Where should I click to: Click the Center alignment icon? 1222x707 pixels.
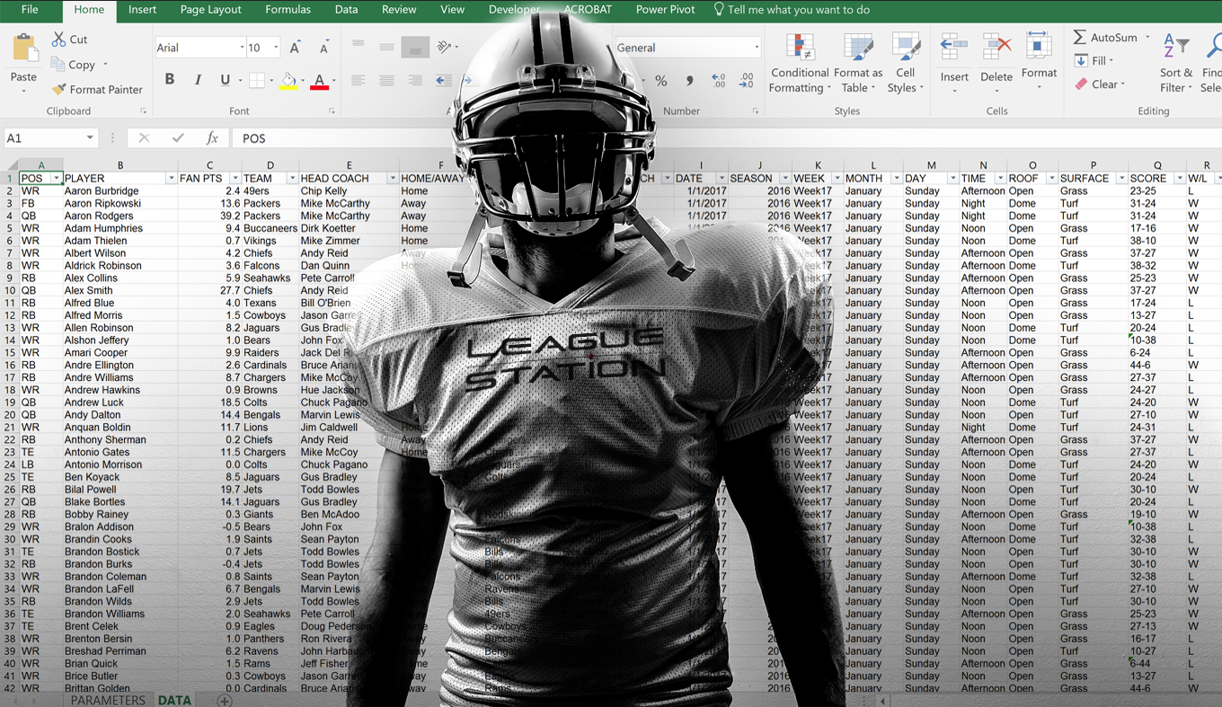[386, 80]
